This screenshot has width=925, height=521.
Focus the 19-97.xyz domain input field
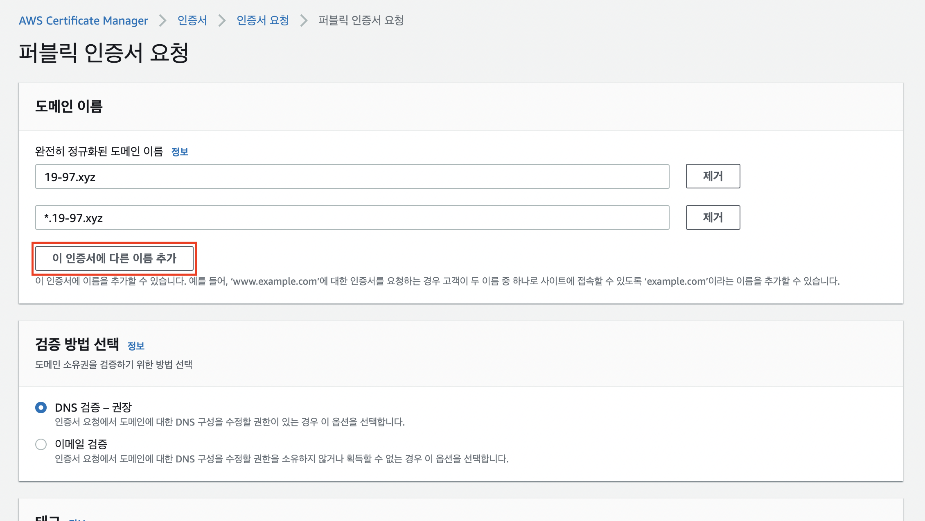[352, 177]
